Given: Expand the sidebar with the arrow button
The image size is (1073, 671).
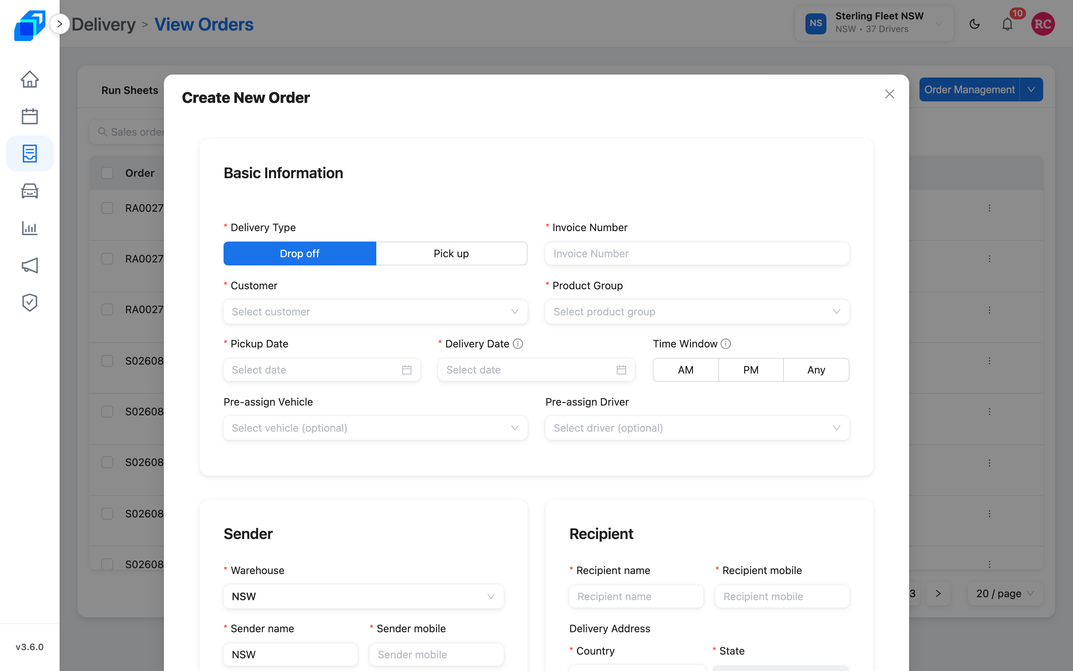Looking at the screenshot, I should [x=59, y=24].
